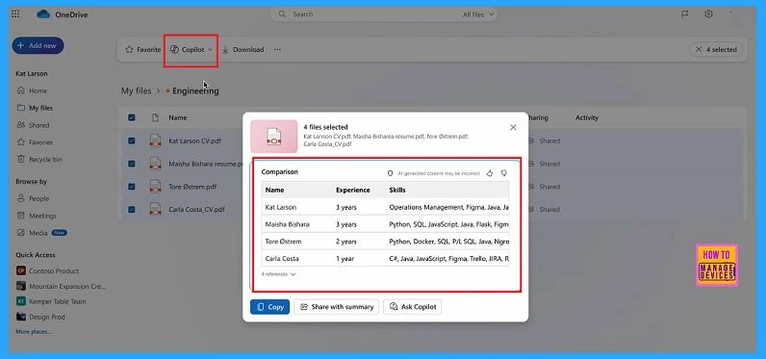
Task: Click My files breadcrumb
Action: (x=137, y=90)
